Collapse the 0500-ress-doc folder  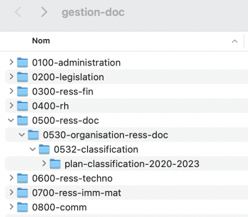(x=11, y=120)
